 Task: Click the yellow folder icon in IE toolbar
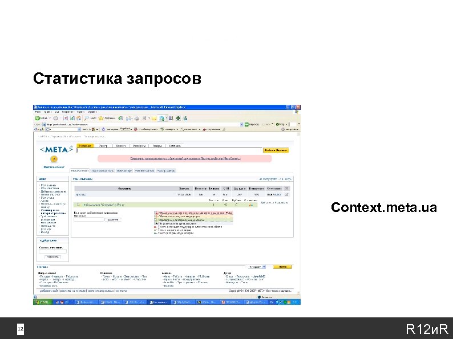click(154, 118)
